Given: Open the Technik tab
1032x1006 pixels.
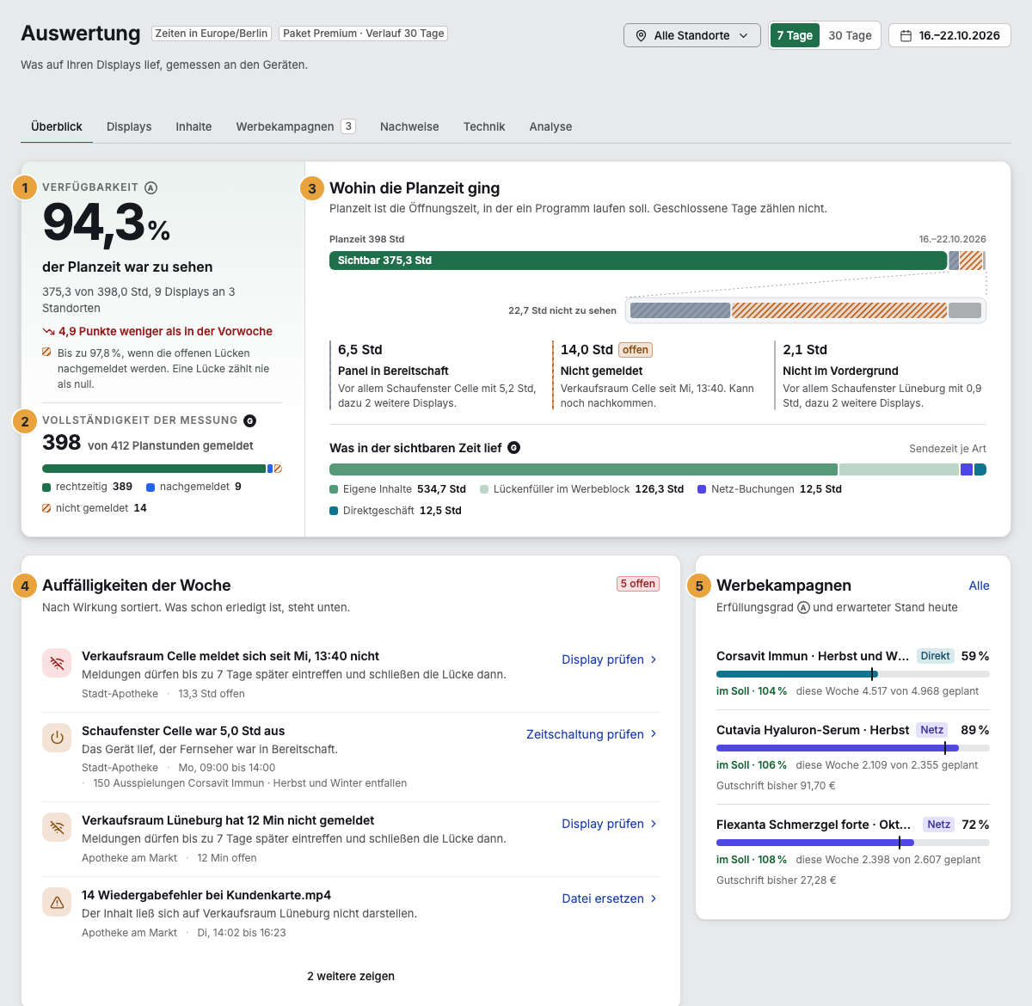Looking at the screenshot, I should click(484, 126).
